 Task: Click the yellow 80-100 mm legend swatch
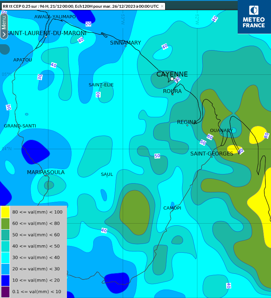pyautogui.click(x=5, y=212)
